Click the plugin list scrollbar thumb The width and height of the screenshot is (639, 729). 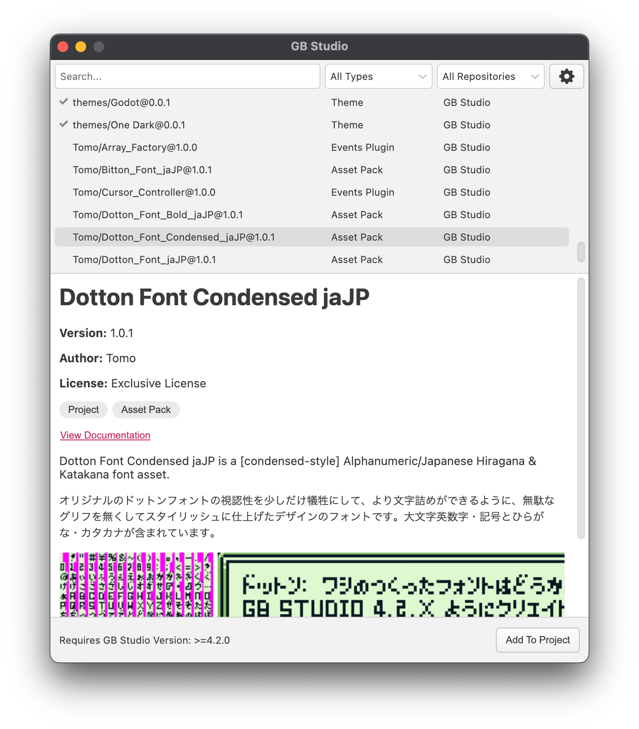pyautogui.click(x=581, y=252)
